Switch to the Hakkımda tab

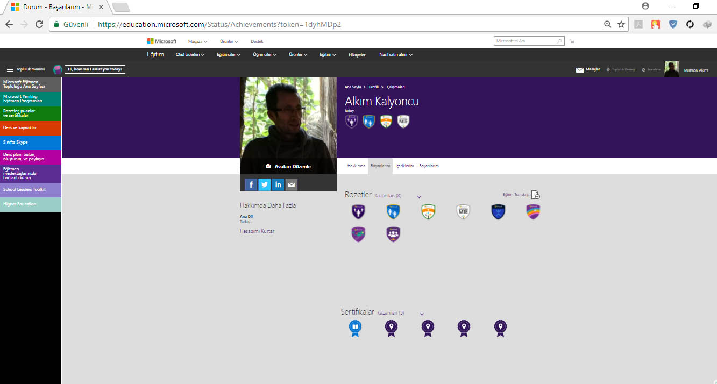(x=356, y=166)
